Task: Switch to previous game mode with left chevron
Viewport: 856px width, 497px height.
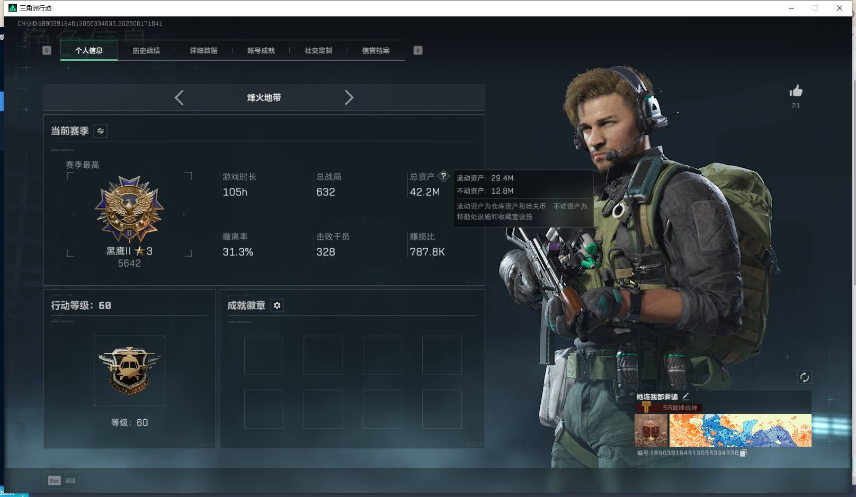Action: pyautogui.click(x=179, y=97)
